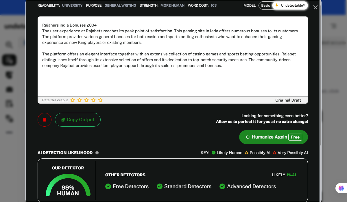Click the green check beside Free Detectors
Screen dimensions: 347x202
click(108, 186)
